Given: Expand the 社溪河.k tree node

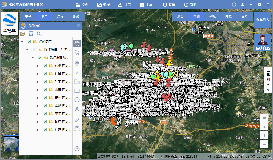Looking at the screenshot, I should pos(38,74).
